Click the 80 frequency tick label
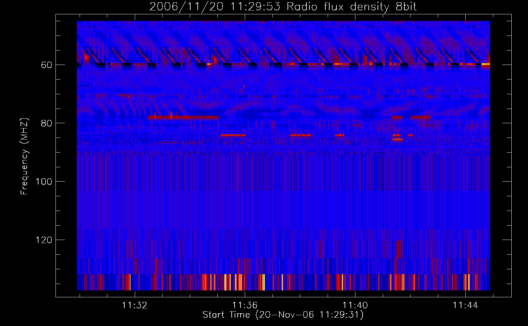This screenshot has width=528, height=326. pyautogui.click(x=47, y=123)
